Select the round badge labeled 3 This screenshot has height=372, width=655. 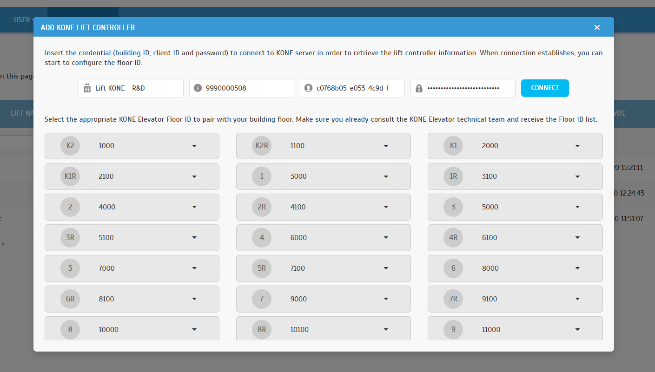pyautogui.click(x=453, y=207)
